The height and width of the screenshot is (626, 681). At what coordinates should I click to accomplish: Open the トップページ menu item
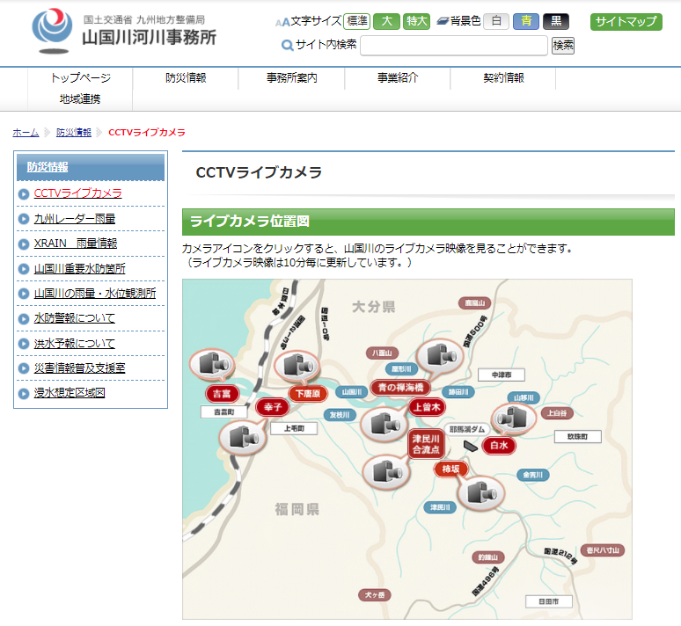(80, 78)
